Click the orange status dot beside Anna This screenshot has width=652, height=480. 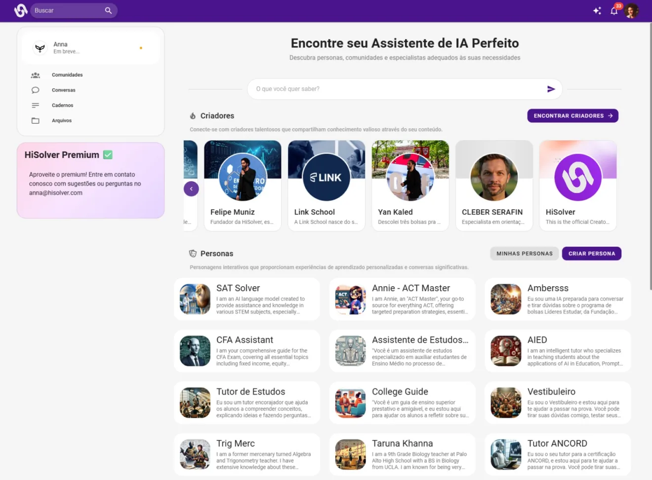[x=141, y=48]
